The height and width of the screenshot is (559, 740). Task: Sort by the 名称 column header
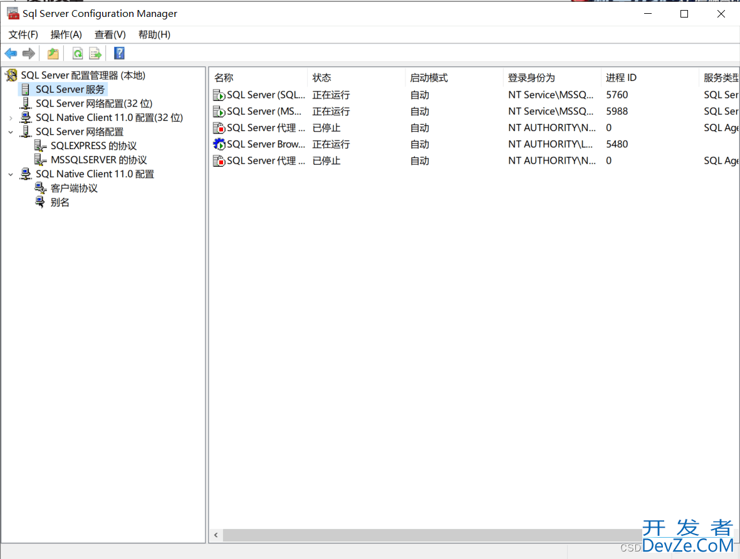(x=258, y=78)
